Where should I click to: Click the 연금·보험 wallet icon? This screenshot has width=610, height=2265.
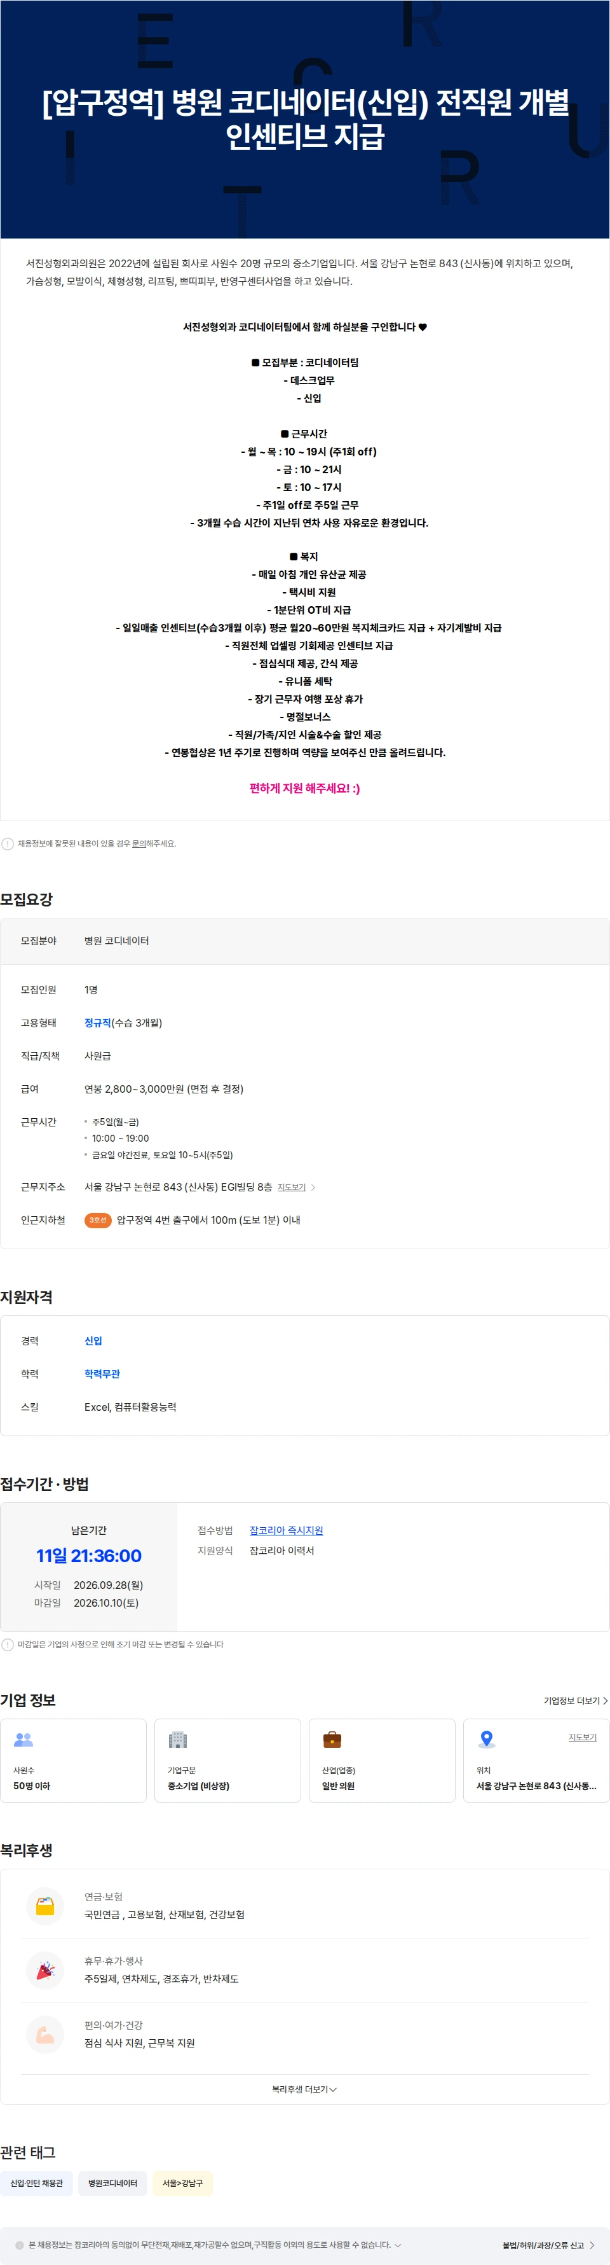(45, 1906)
